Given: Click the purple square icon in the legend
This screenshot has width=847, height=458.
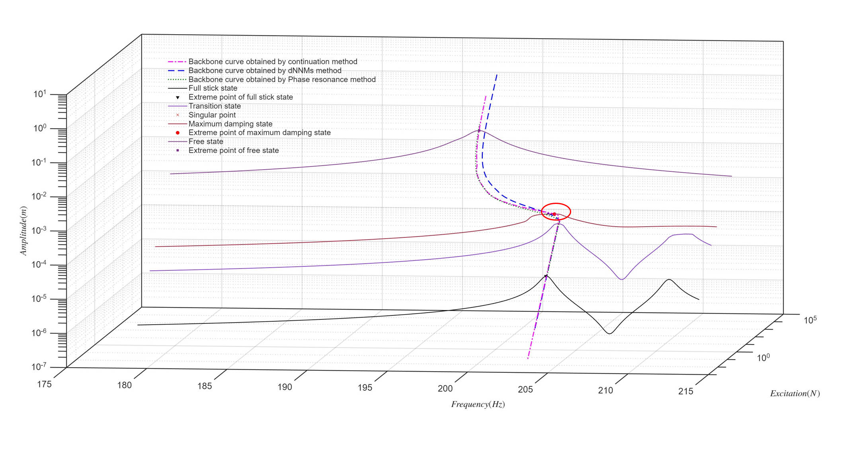Looking at the screenshot, I should (178, 151).
